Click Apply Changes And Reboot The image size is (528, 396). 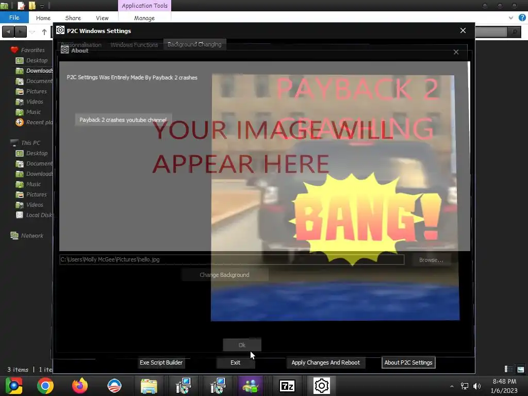click(x=325, y=362)
